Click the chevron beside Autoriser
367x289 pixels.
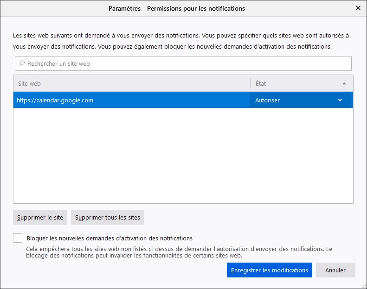340,100
